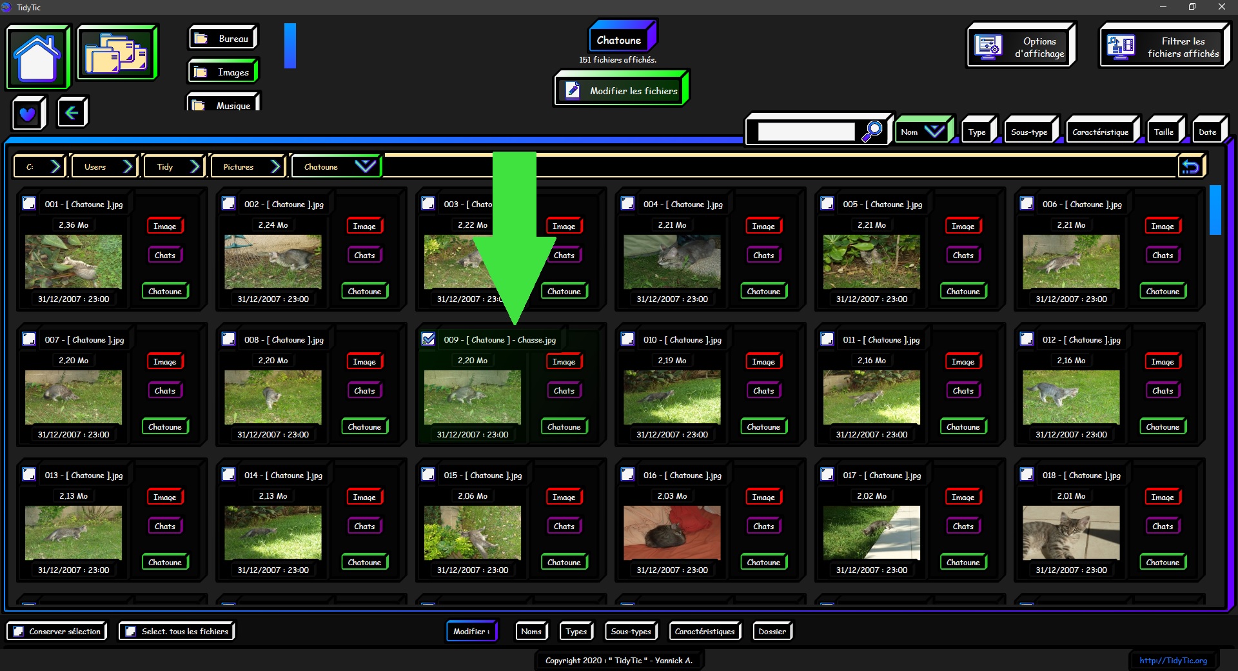Open the TidyTic.org link
The image size is (1238, 671).
pos(1173,660)
